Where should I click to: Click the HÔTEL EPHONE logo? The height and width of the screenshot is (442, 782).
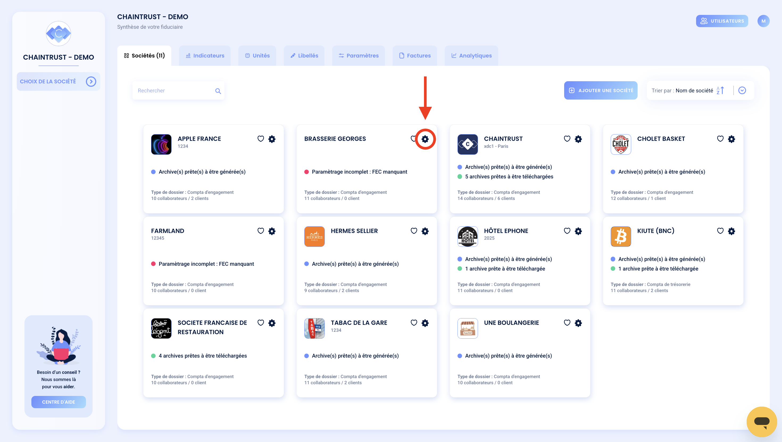click(468, 236)
